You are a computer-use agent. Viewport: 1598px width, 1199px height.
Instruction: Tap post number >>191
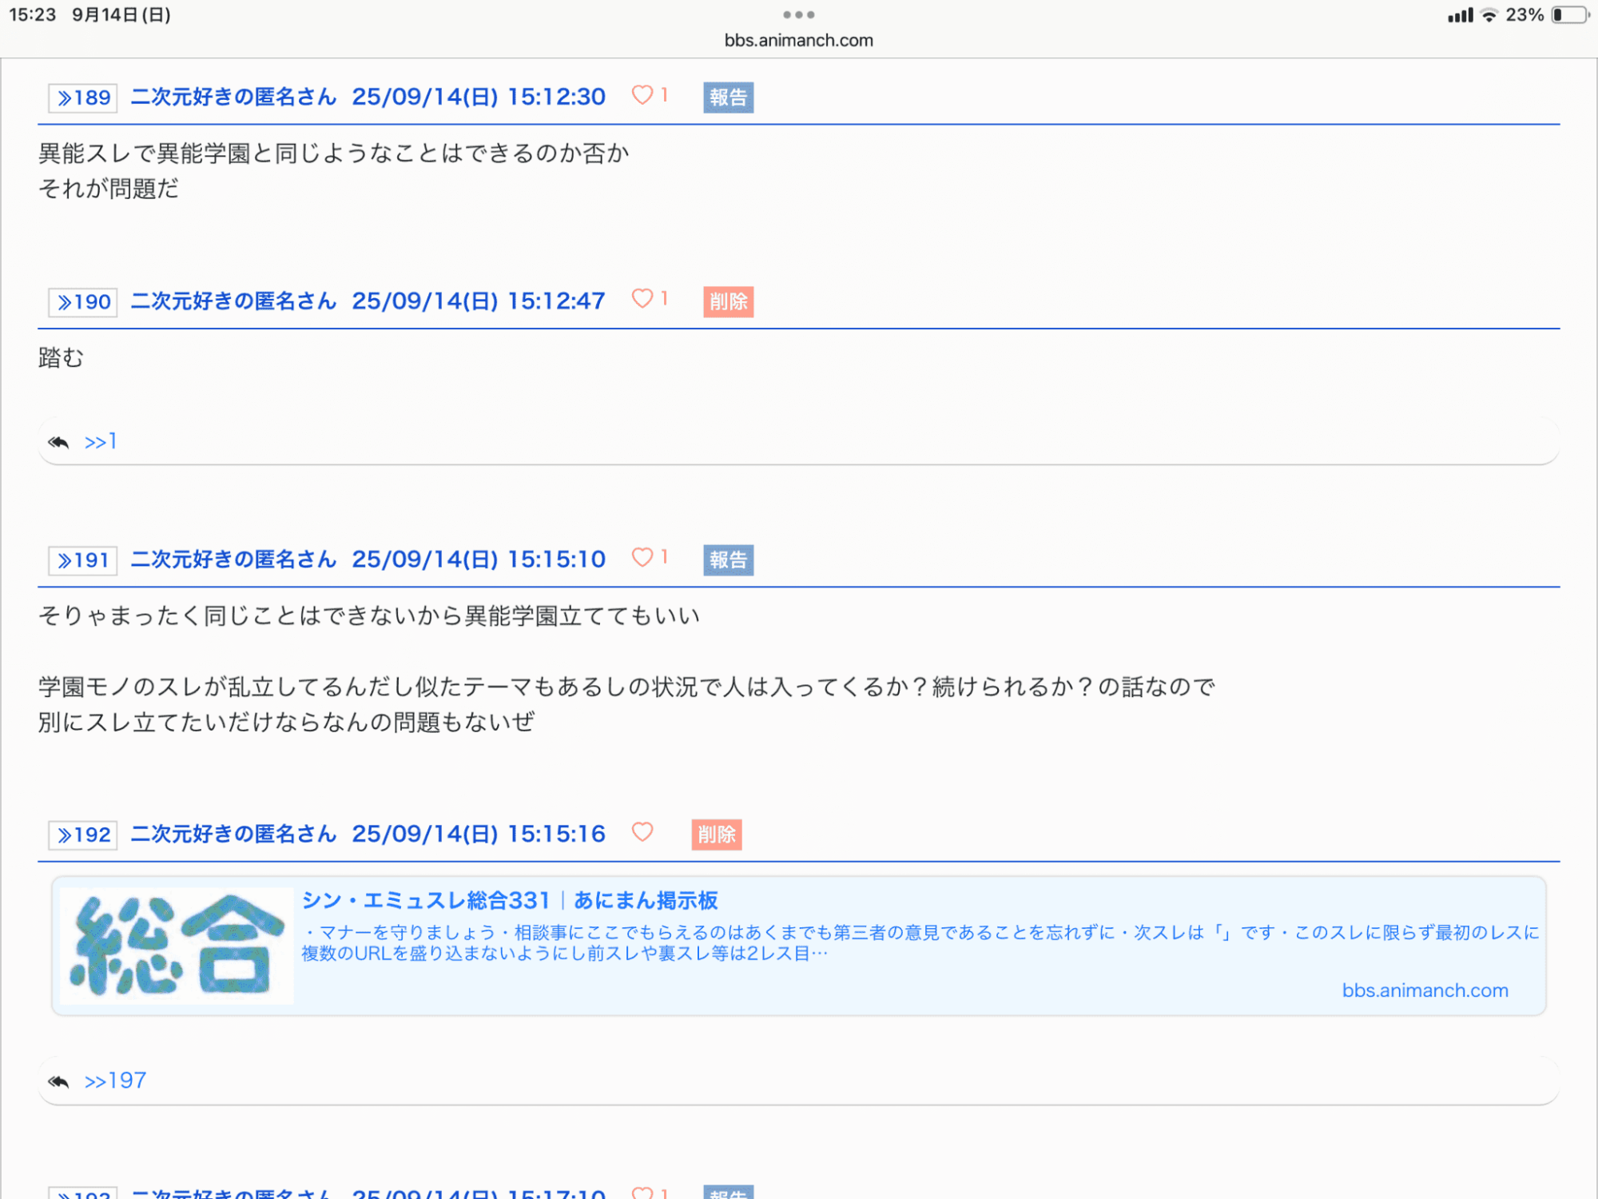(x=83, y=560)
